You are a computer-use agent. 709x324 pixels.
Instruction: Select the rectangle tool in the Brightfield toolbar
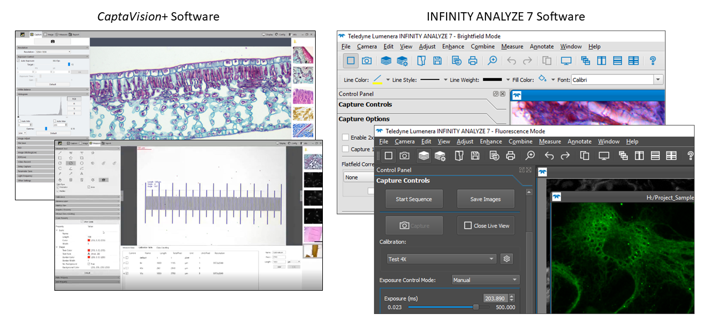pyautogui.click(x=351, y=61)
